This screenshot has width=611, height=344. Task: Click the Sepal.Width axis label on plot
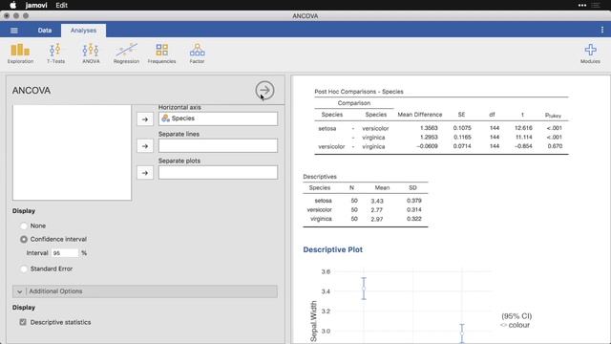(314, 321)
